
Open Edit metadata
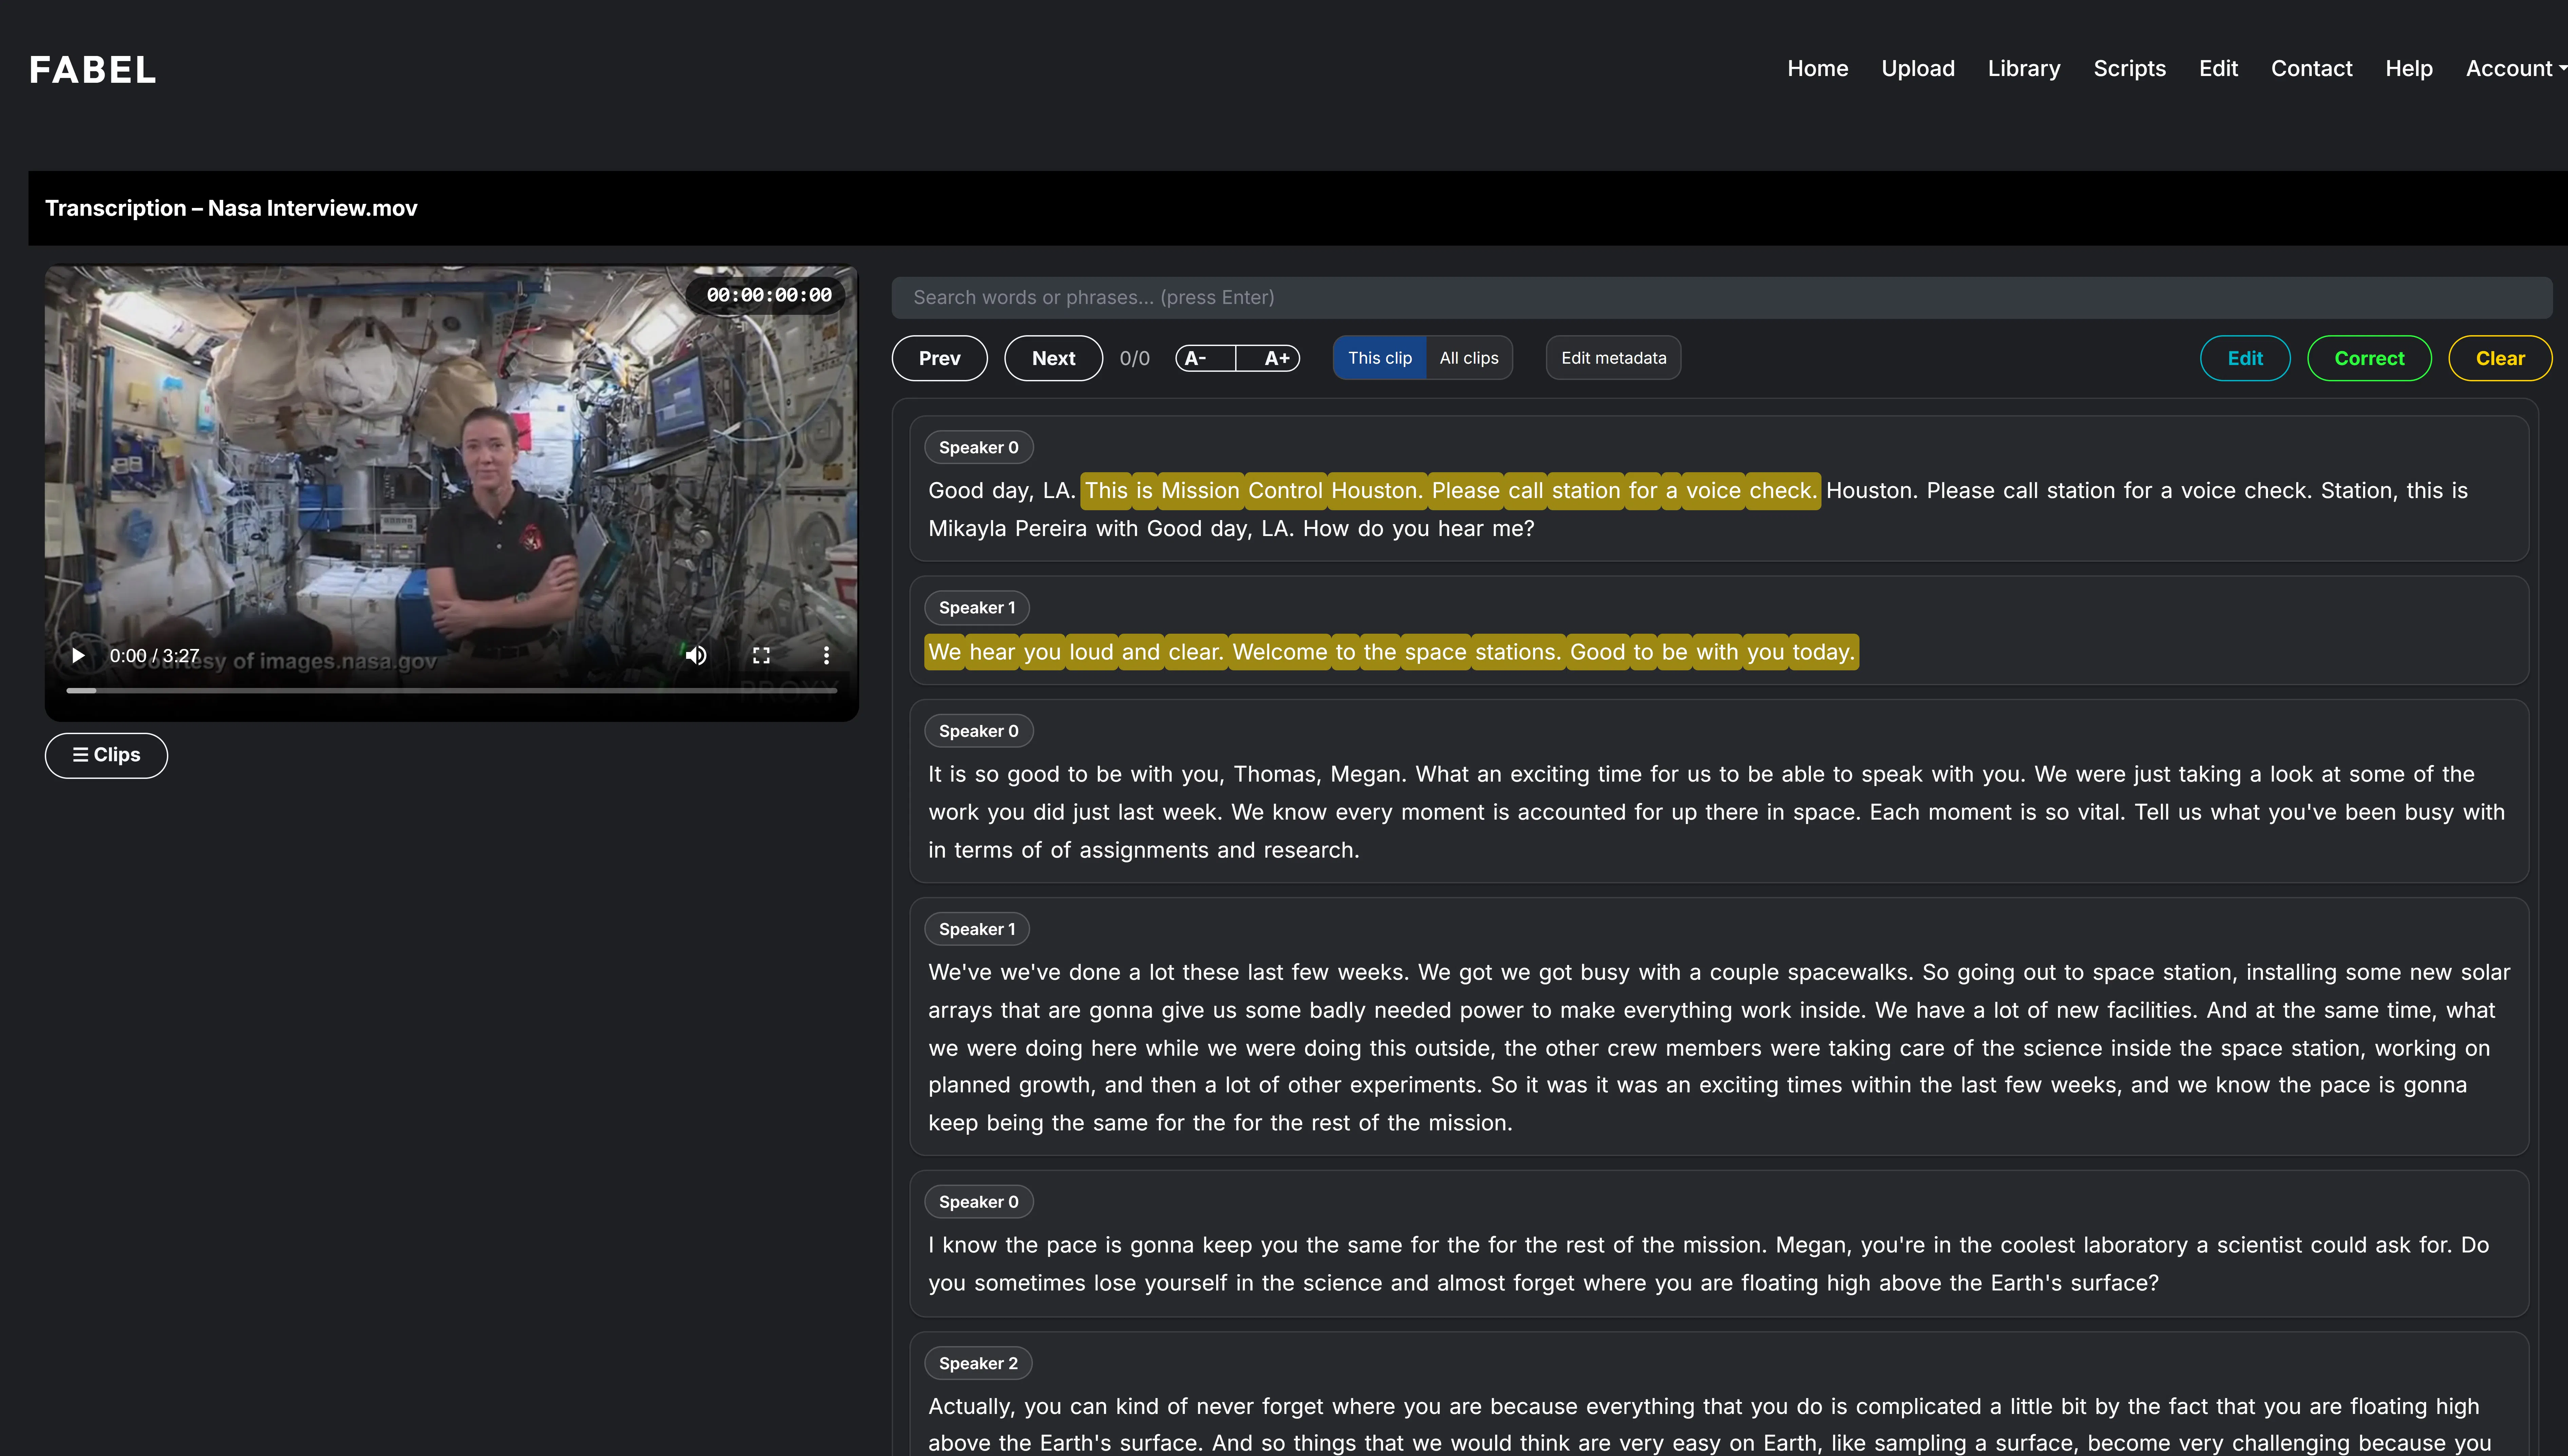1613,358
